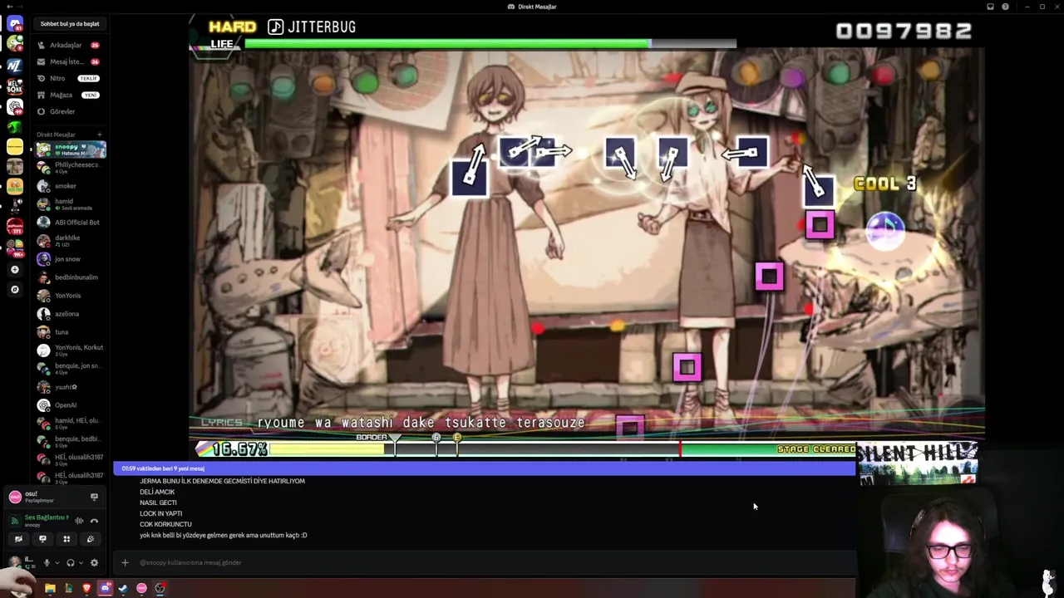Open the NZ server icon
This screenshot has height=598, width=1064.
tap(15, 65)
